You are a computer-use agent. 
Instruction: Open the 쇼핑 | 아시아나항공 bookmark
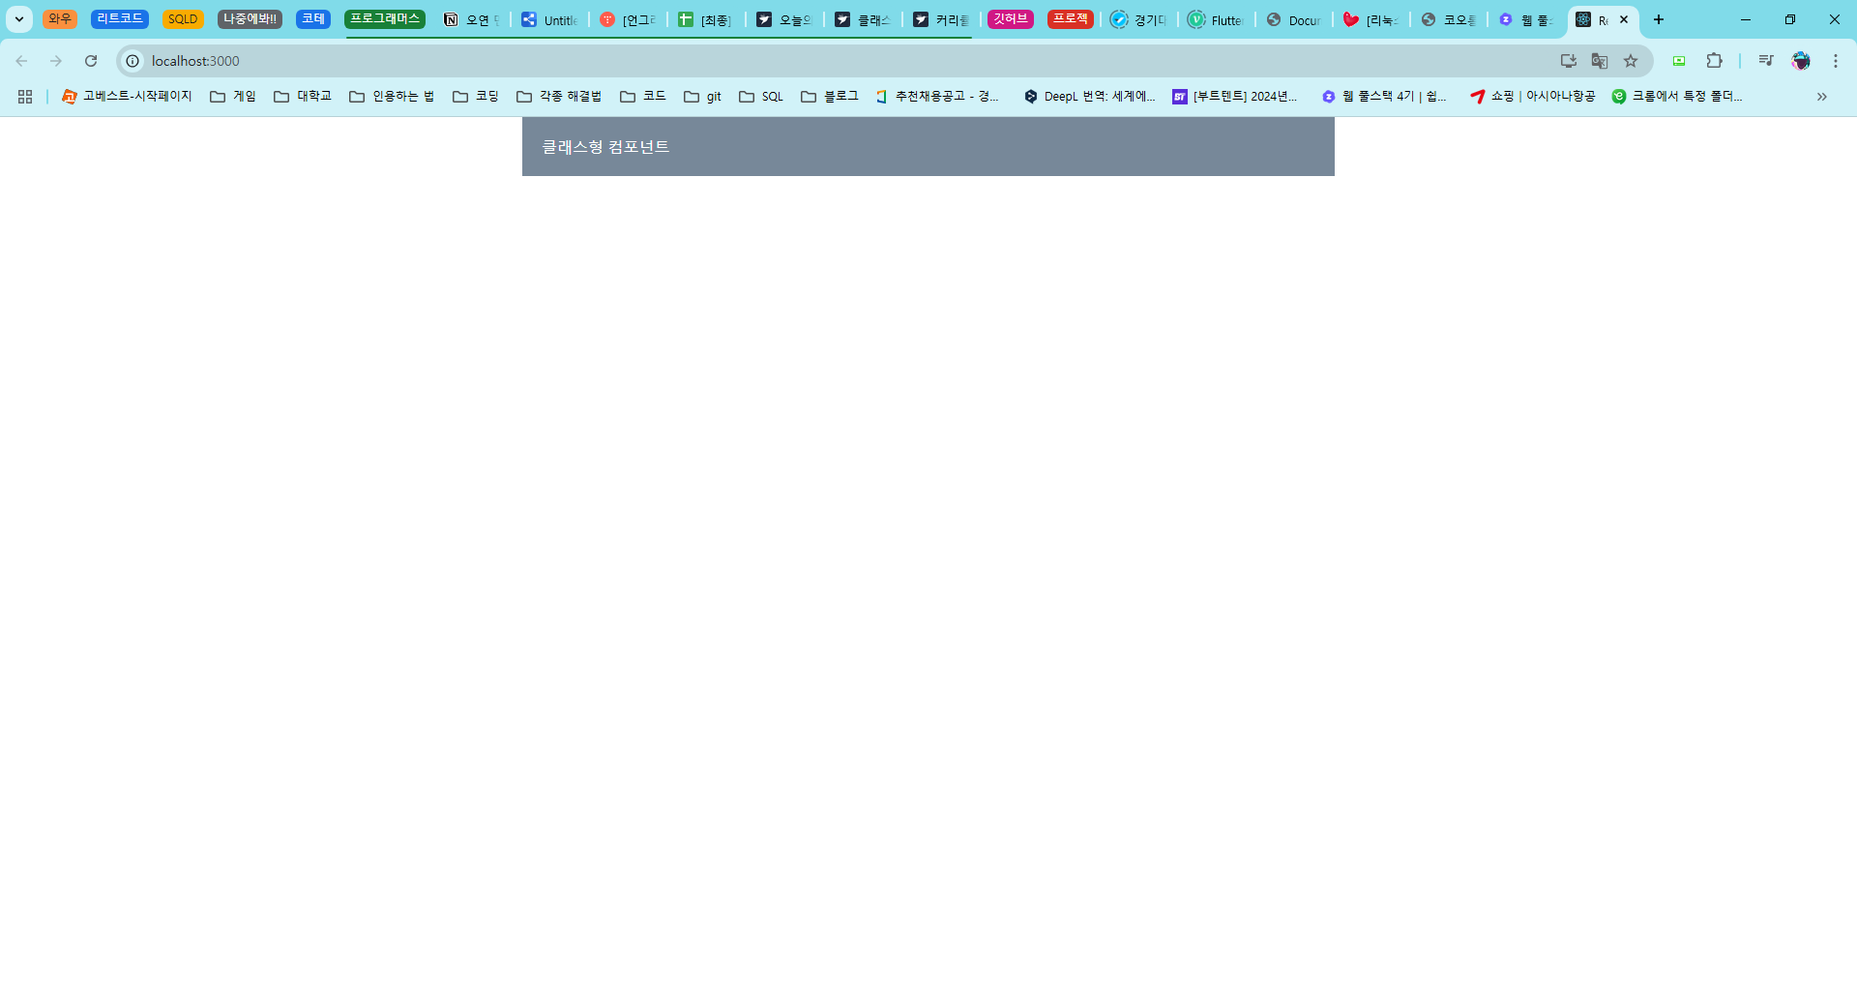coord(1533,97)
